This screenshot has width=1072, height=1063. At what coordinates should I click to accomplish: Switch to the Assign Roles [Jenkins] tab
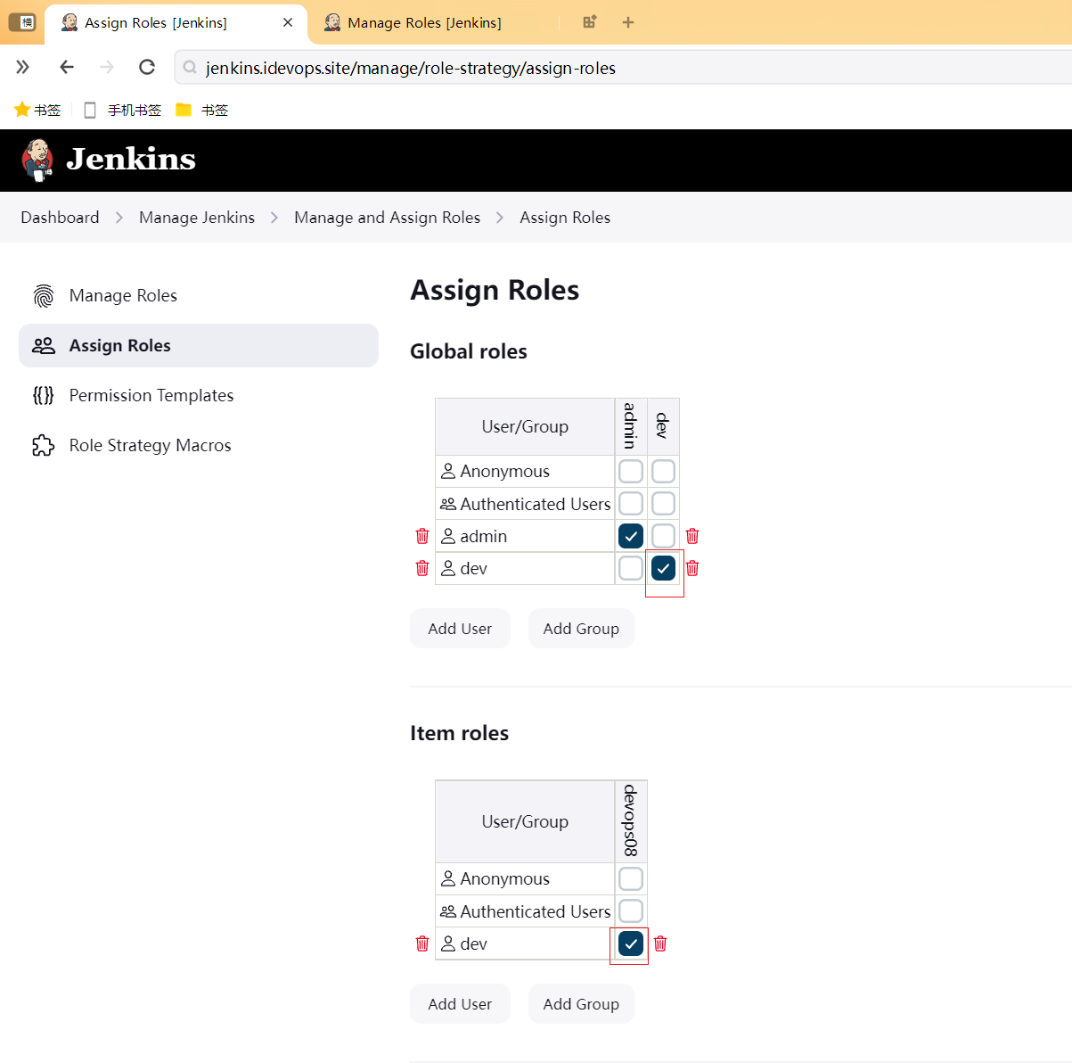tap(176, 23)
